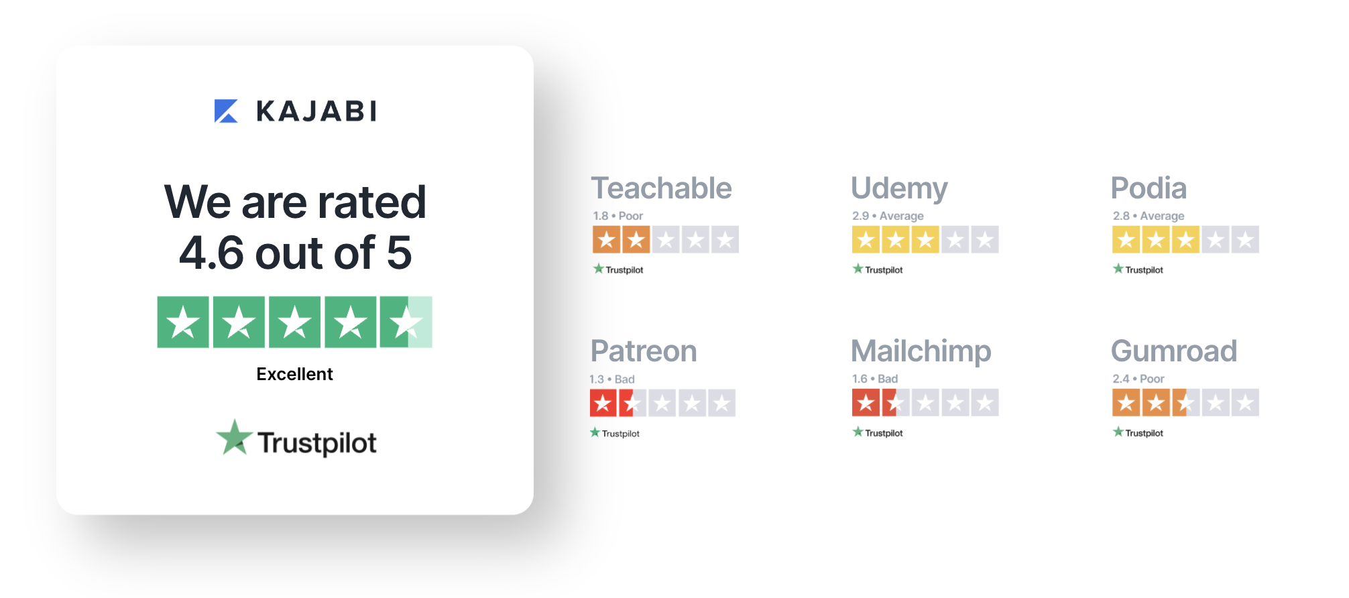Click the Podia heading
Viewport: 1349px width, 598px height.
1149,188
